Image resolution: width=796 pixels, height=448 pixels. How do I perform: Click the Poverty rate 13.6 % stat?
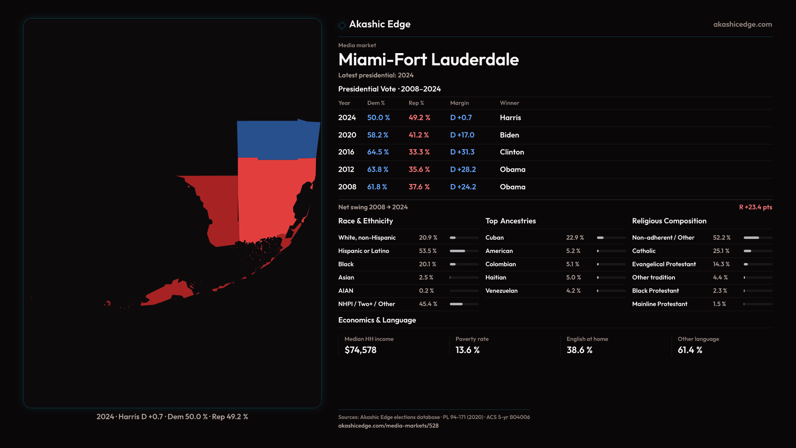click(467, 350)
